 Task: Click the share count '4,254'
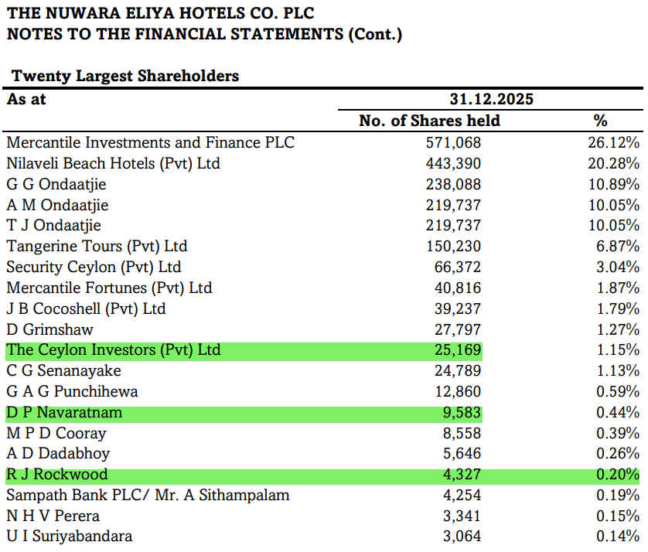(462, 496)
